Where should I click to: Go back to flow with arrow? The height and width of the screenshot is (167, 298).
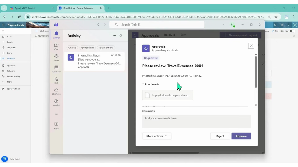click(36, 31)
